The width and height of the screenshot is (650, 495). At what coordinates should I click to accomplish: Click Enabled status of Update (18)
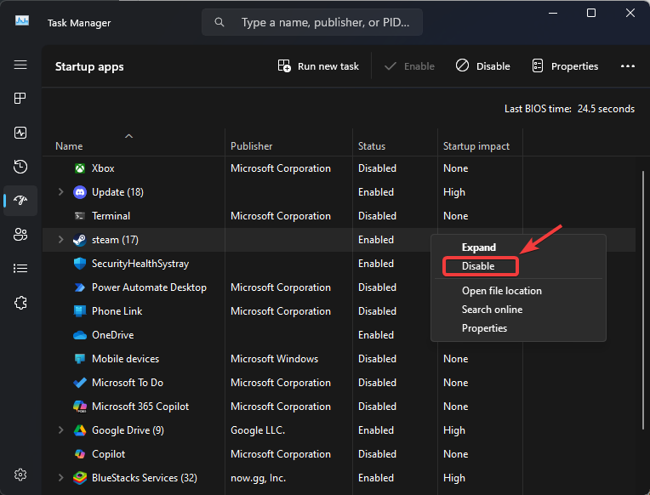(x=376, y=192)
